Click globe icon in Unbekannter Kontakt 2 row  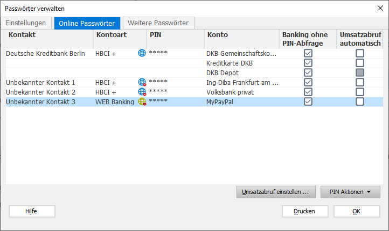click(x=142, y=92)
